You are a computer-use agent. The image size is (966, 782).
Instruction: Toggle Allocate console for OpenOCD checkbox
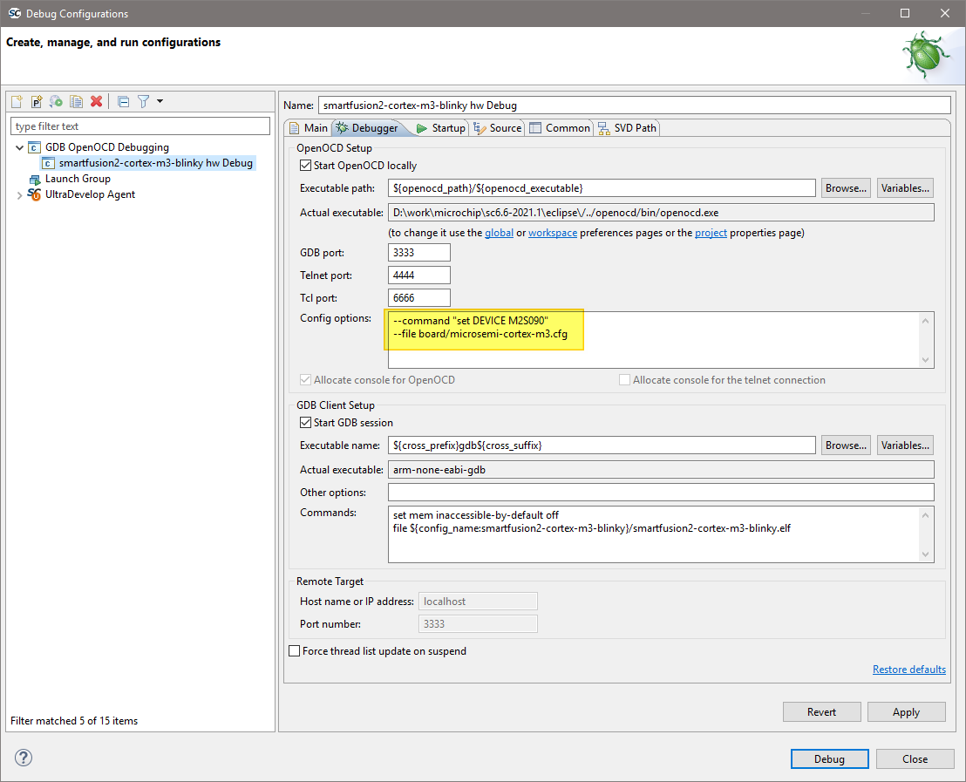pyautogui.click(x=305, y=379)
